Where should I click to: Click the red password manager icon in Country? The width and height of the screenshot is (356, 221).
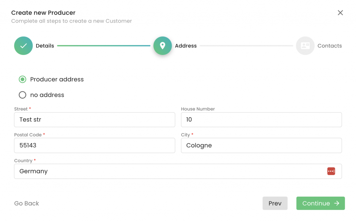click(x=331, y=171)
